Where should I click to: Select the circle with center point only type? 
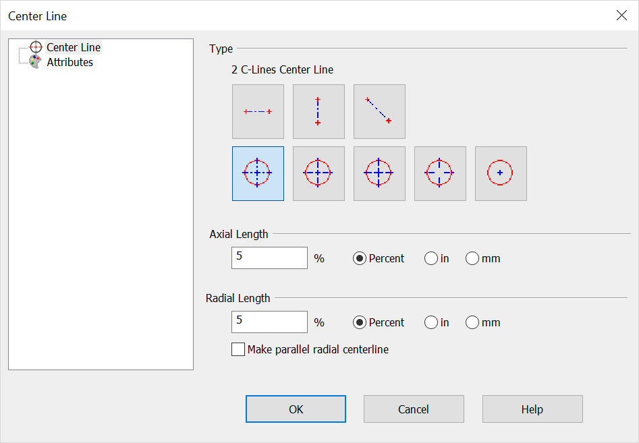(x=501, y=173)
